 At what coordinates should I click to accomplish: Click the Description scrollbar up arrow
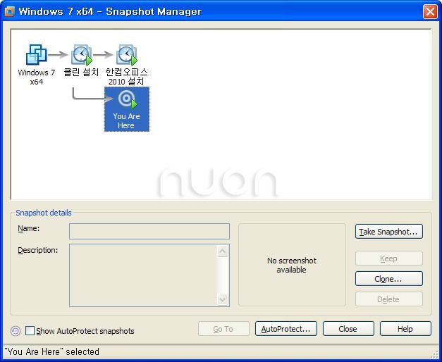point(222,251)
